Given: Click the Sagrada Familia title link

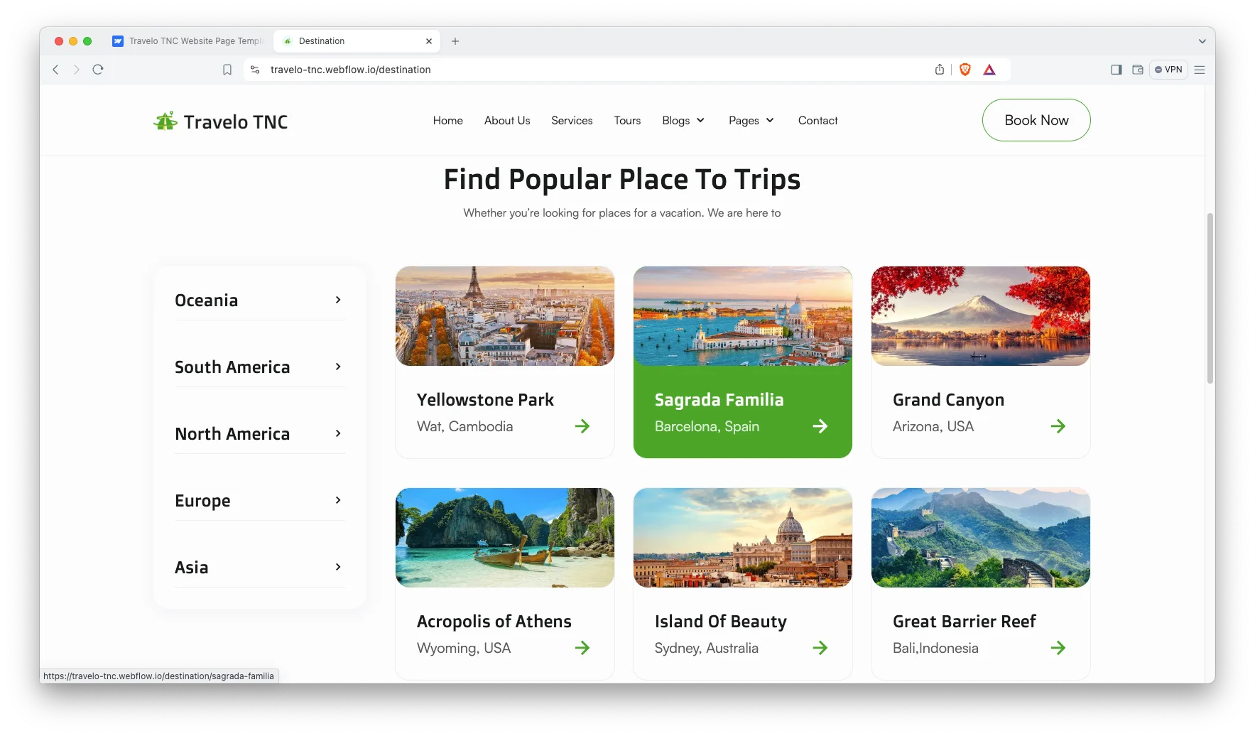Looking at the screenshot, I should pyautogui.click(x=719, y=400).
